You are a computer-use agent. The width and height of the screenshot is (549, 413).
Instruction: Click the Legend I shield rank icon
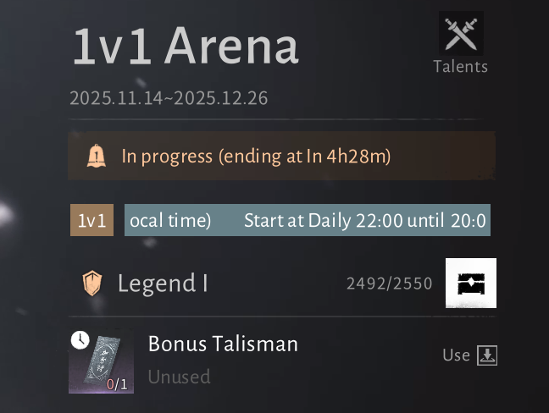tap(92, 283)
